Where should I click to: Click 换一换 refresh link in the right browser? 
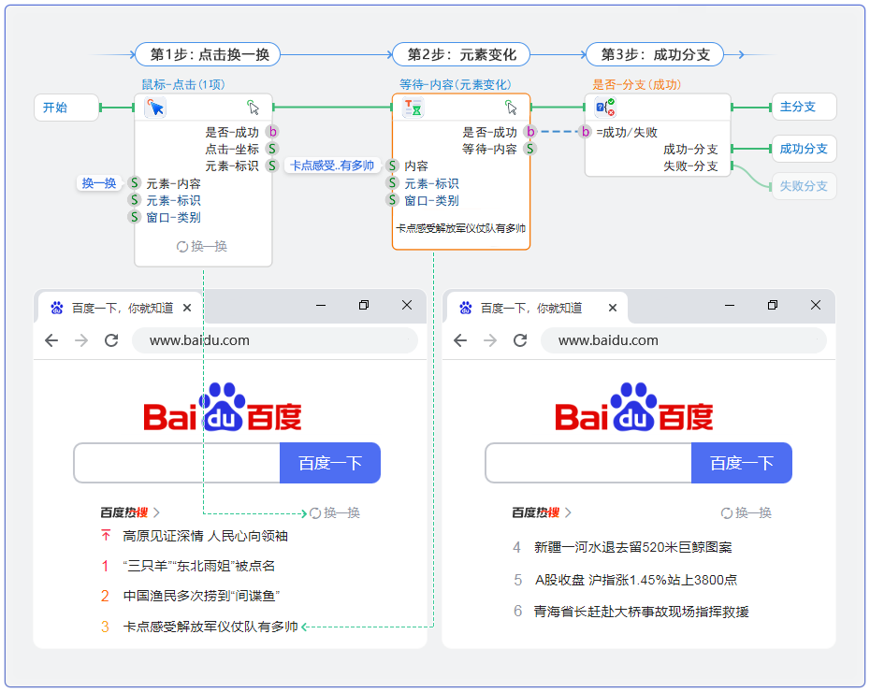click(746, 512)
